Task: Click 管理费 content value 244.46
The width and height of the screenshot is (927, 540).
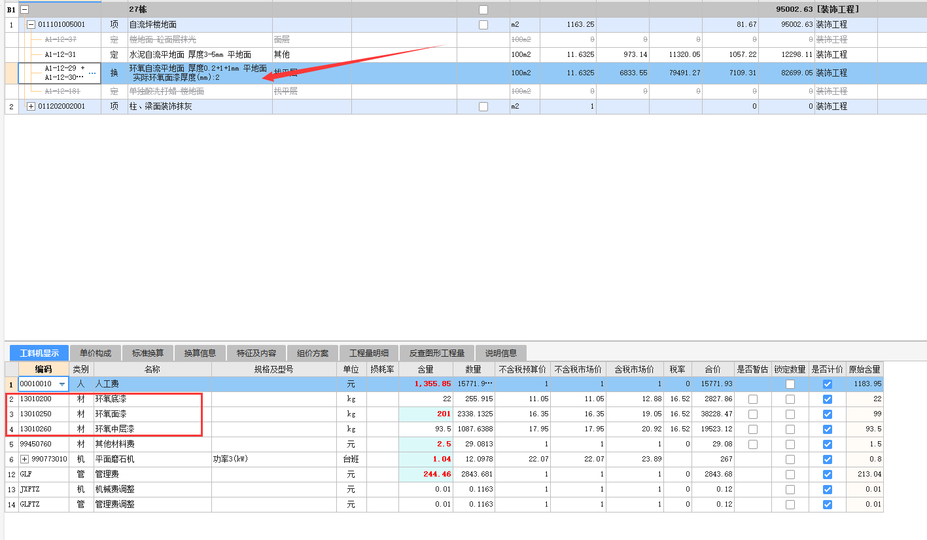Action: coord(425,474)
